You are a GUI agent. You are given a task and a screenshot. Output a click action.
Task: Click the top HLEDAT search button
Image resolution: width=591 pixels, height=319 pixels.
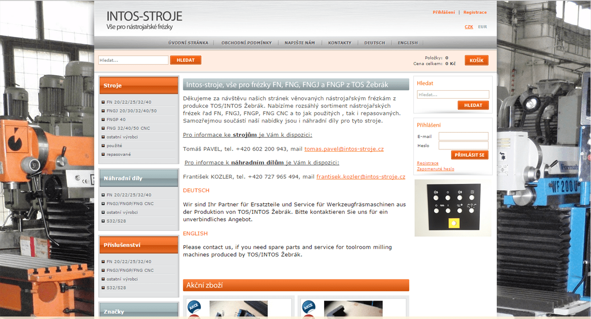coord(186,60)
